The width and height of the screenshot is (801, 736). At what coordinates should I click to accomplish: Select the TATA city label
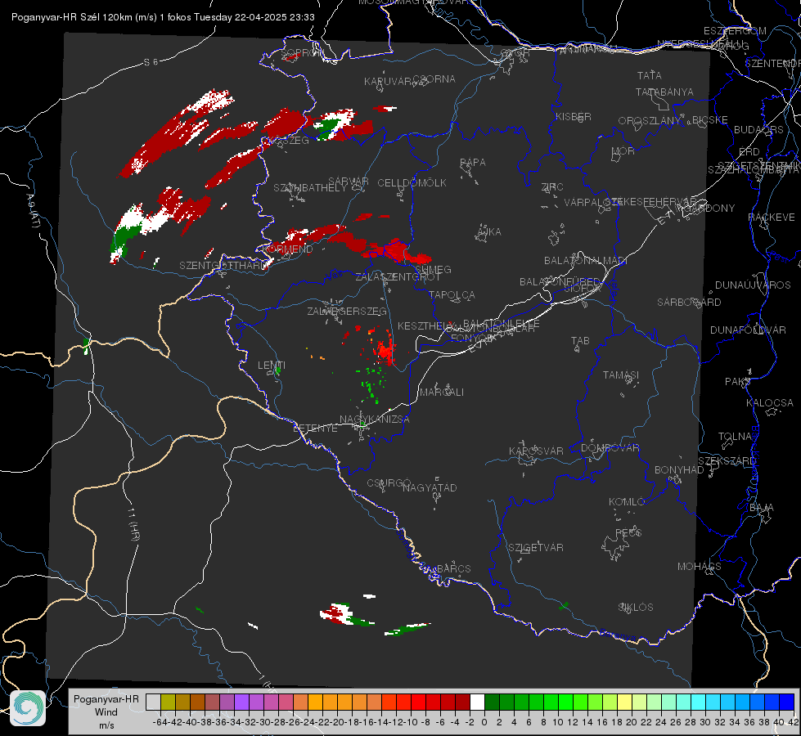[650, 75]
